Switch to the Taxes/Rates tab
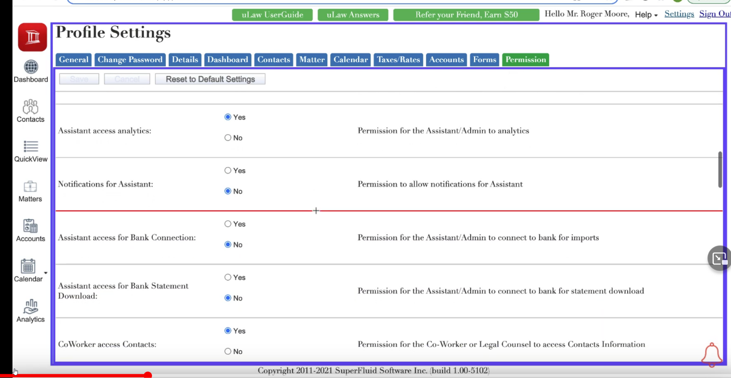731x378 pixels. point(398,60)
